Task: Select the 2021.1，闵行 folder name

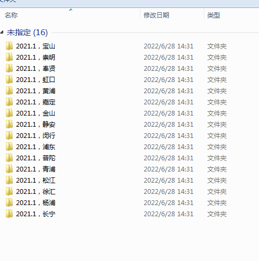Action: [x=36, y=136]
